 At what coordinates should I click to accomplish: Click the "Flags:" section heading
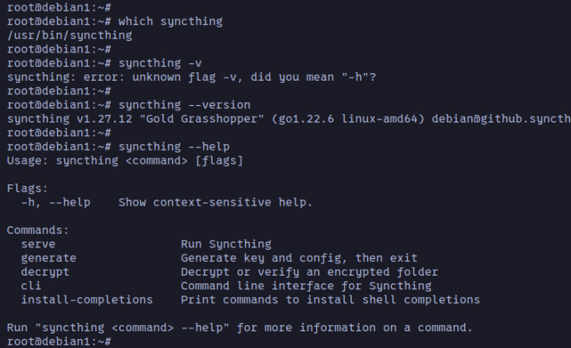click(27, 188)
